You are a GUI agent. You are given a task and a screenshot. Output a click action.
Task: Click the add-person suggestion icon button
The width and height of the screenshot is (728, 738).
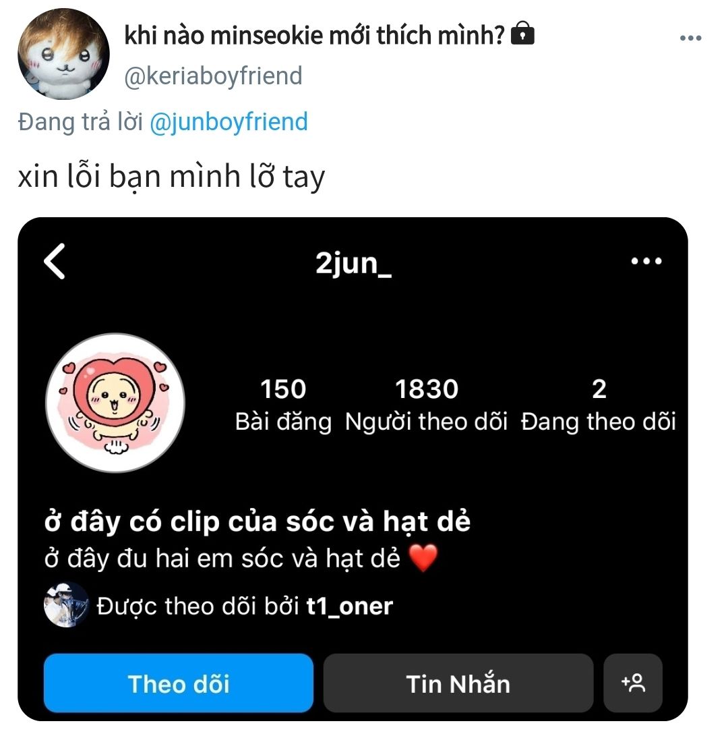pyautogui.click(x=633, y=683)
